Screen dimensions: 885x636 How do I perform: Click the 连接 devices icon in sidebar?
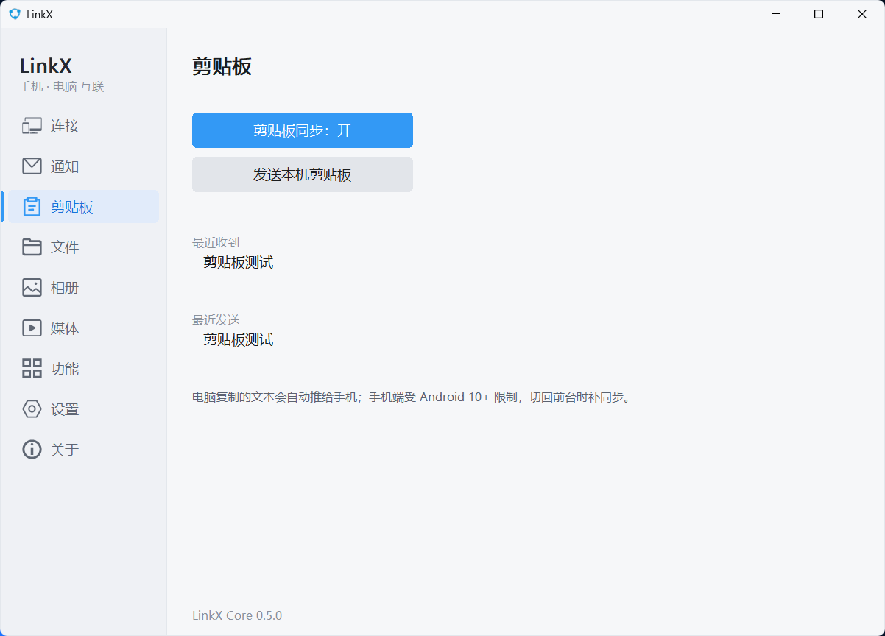click(x=32, y=126)
